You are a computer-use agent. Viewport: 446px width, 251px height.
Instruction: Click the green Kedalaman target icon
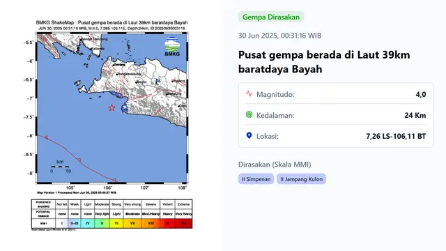pyautogui.click(x=249, y=114)
